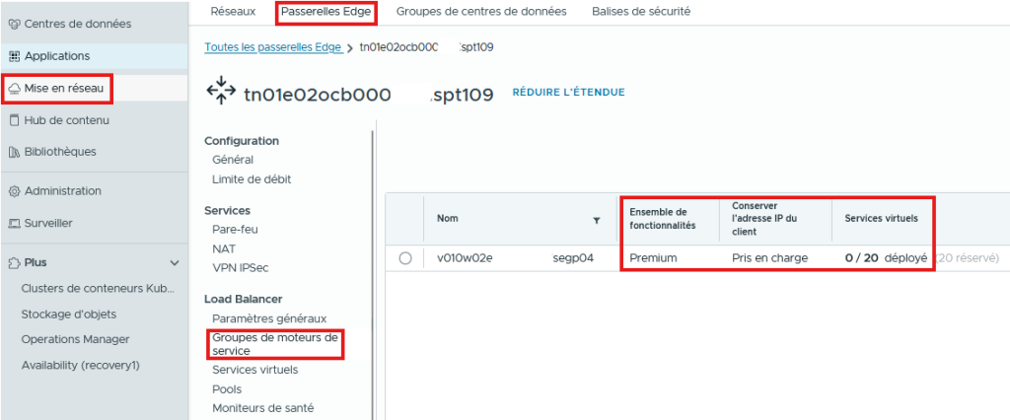1010x420 pixels.
Task: Click Toutes les passerelles Edge breadcrumb
Action: point(273,47)
